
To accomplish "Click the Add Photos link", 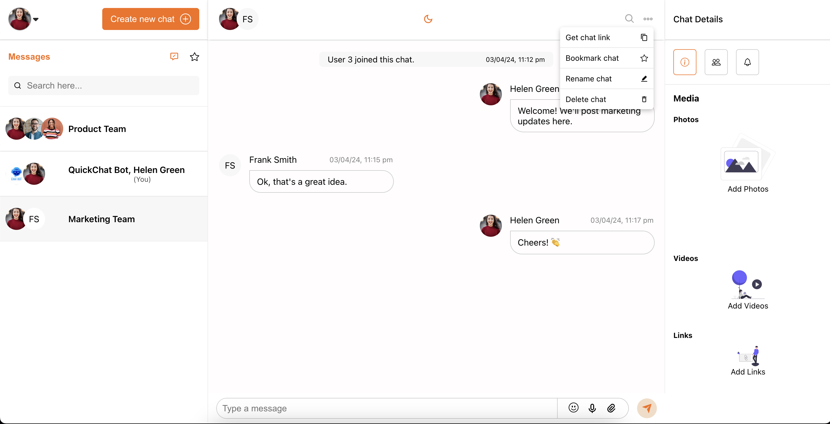I will [x=748, y=189].
